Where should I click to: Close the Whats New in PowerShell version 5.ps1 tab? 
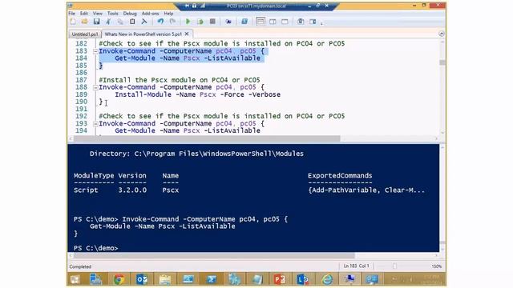(x=187, y=34)
